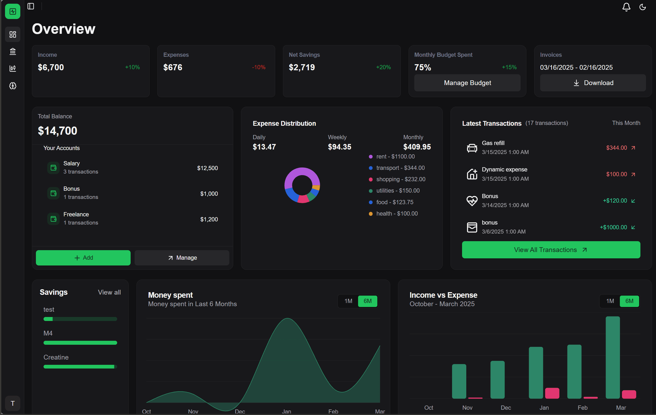This screenshot has height=415, width=656.
Task: Switch theme using the moon toggle
Action: (643, 7)
